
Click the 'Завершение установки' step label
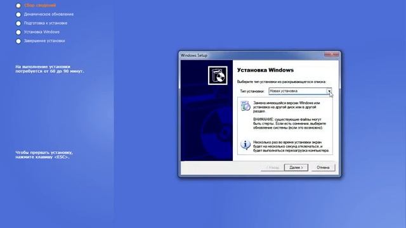pos(44,41)
